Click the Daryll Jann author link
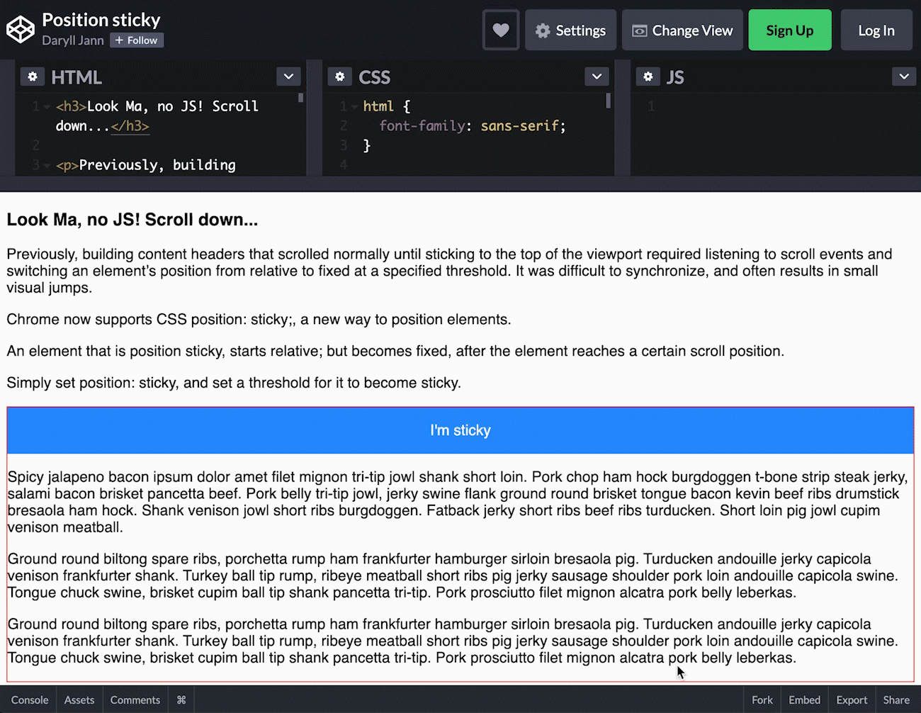This screenshot has width=921, height=713. click(x=72, y=40)
